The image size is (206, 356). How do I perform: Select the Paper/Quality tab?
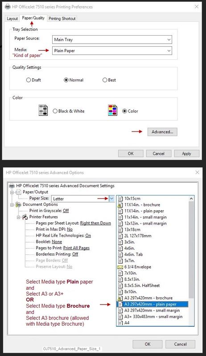33,18
